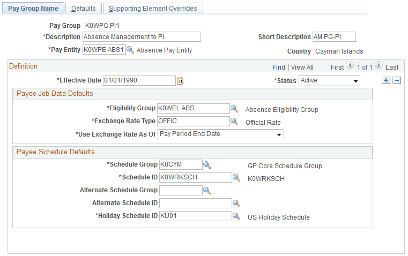
Task: Delete the Definition row with minus
Action: click(x=397, y=80)
